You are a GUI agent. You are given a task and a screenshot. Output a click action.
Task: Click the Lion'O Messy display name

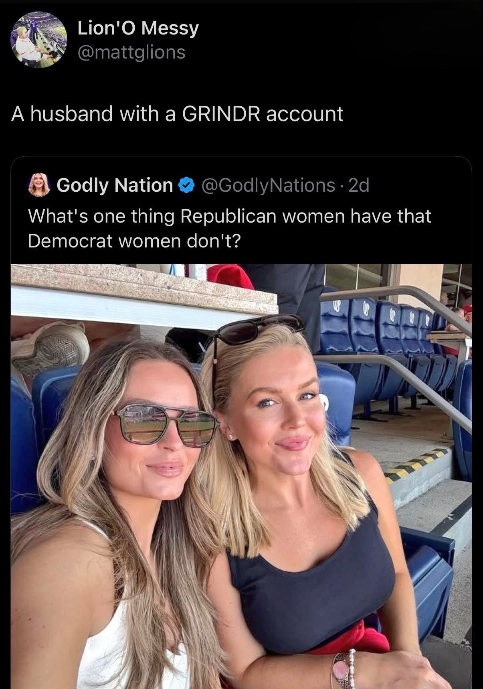(x=138, y=28)
